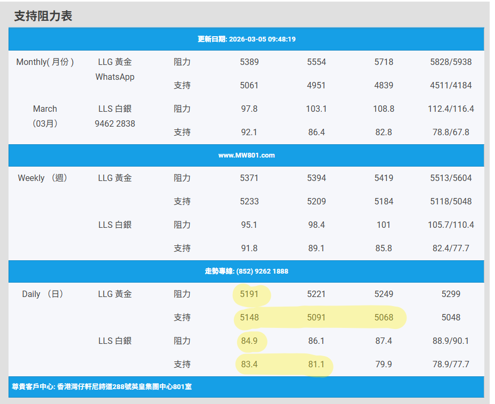Click the 更新日期 timestamp header bar

246,39
